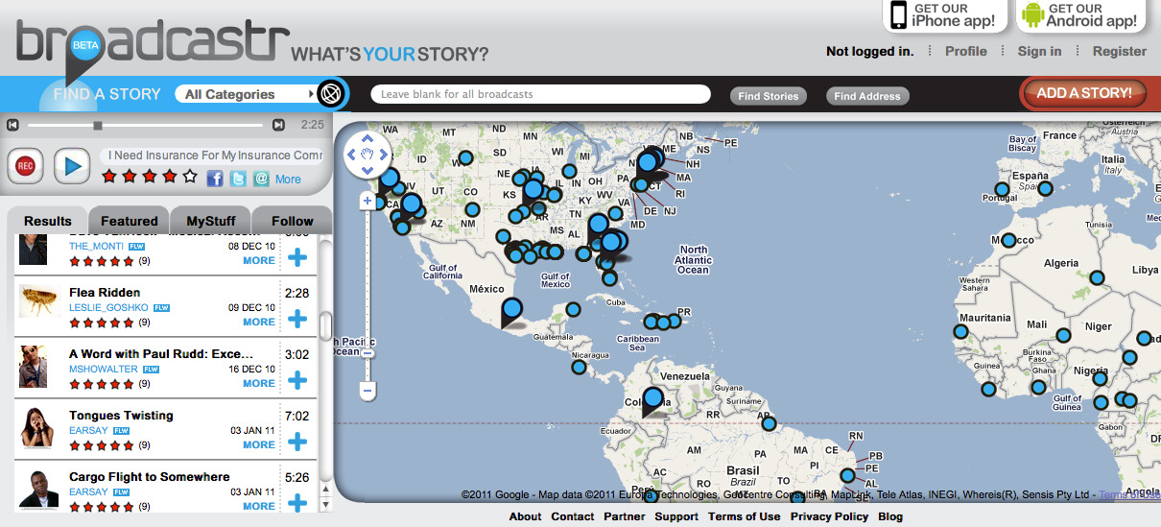This screenshot has height=527, width=1161.
Task: Expand MORE for A Word with Paul Rudd
Action: [x=259, y=384]
